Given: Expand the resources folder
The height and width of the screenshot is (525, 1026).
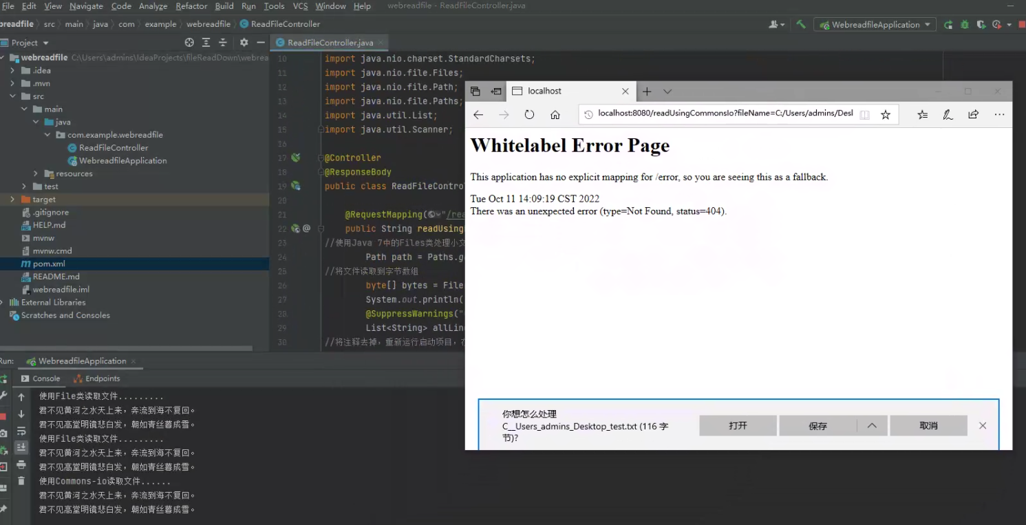Looking at the screenshot, I should pyautogui.click(x=36, y=173).
